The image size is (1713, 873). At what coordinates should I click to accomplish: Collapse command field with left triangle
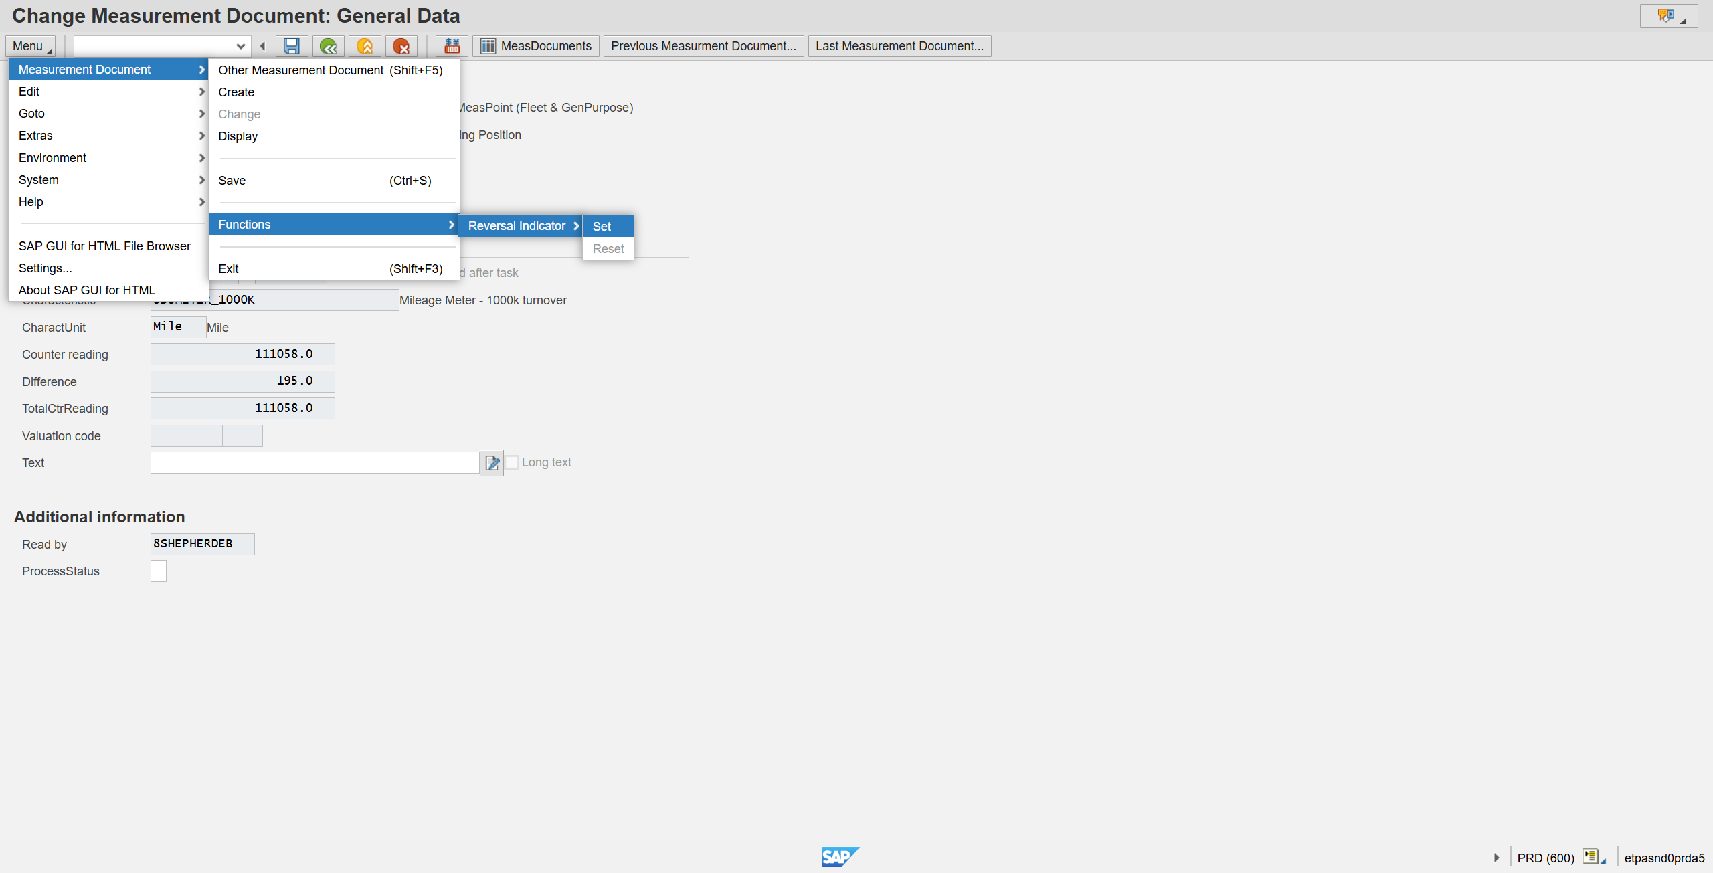coord(262,46)
